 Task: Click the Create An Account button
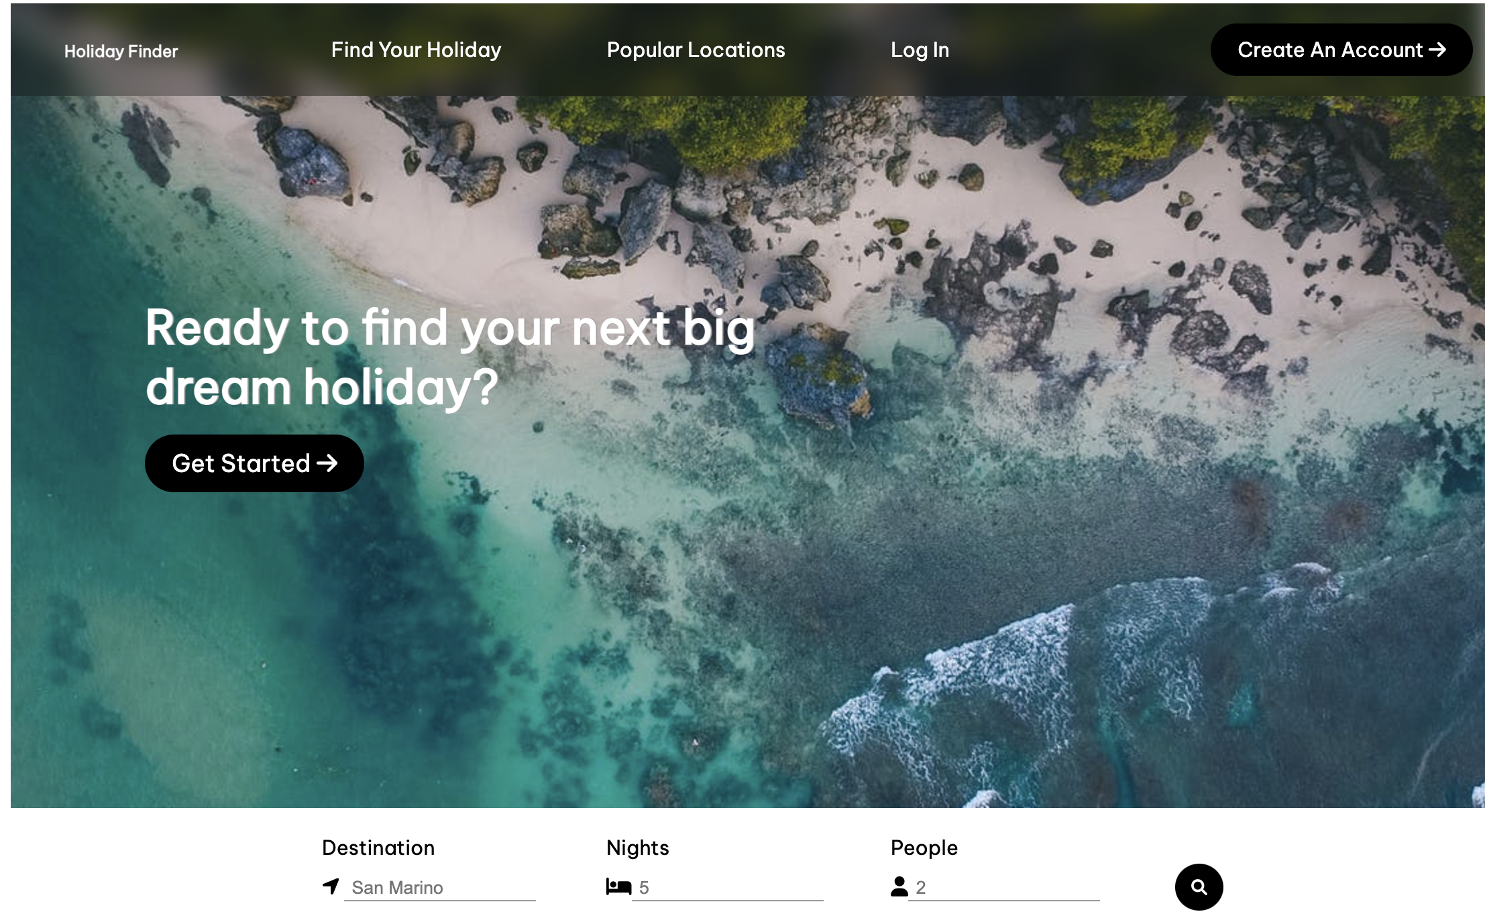(x=1341, y=50)
